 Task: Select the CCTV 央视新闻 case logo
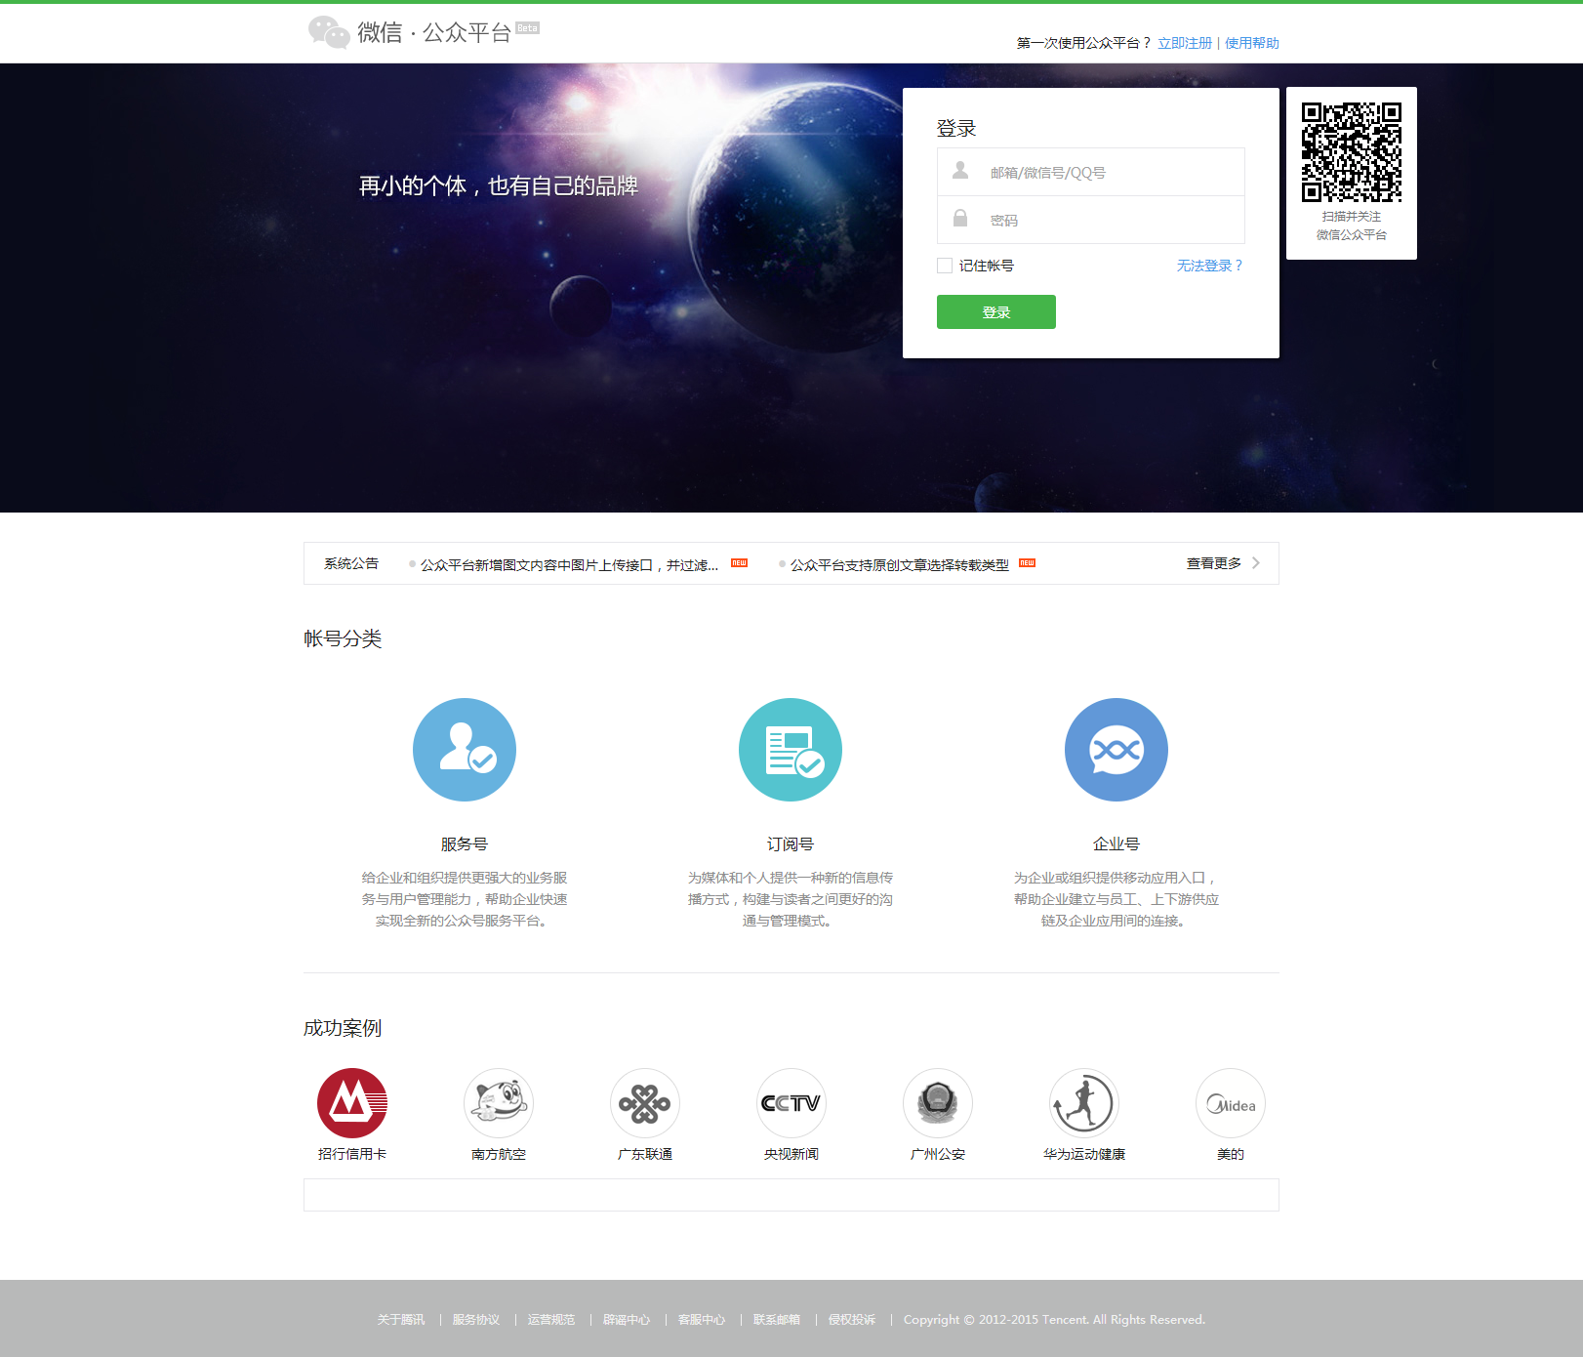coord(791,1103)
